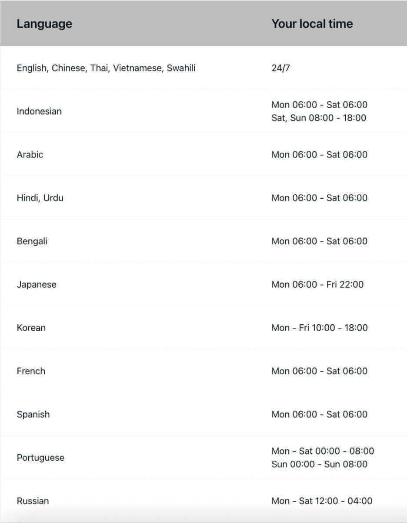Select the Bengali language cell
Image resolution: width=407 pixels, height=523 pixels.
[32, 241]
